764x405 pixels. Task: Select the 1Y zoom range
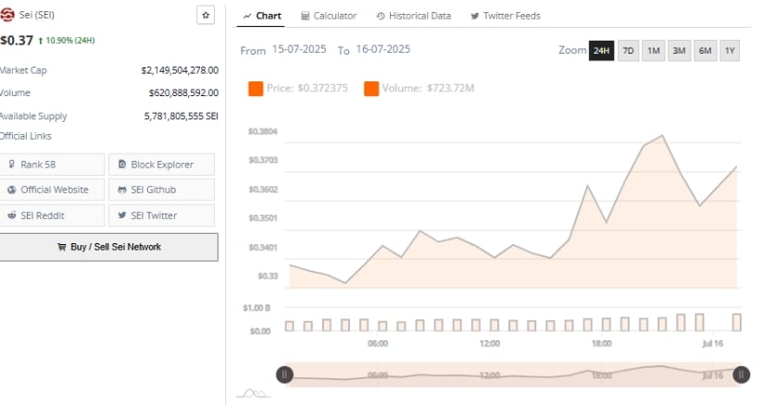tap(730, 51)
